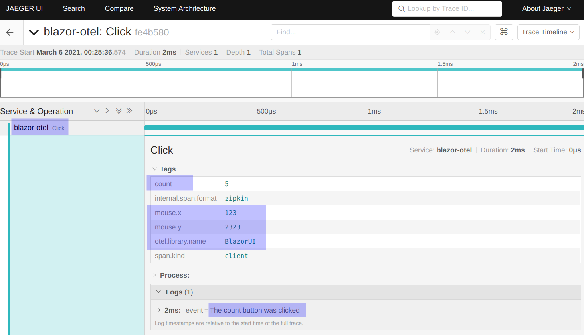Click the count tag row

point(366,184)
